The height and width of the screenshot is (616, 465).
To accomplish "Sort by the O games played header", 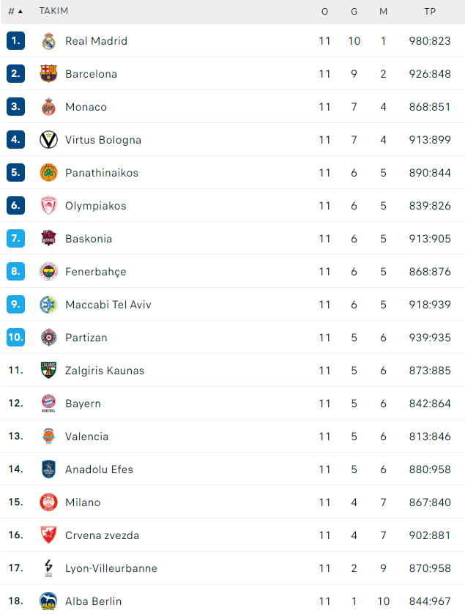I will pos(325,12).
